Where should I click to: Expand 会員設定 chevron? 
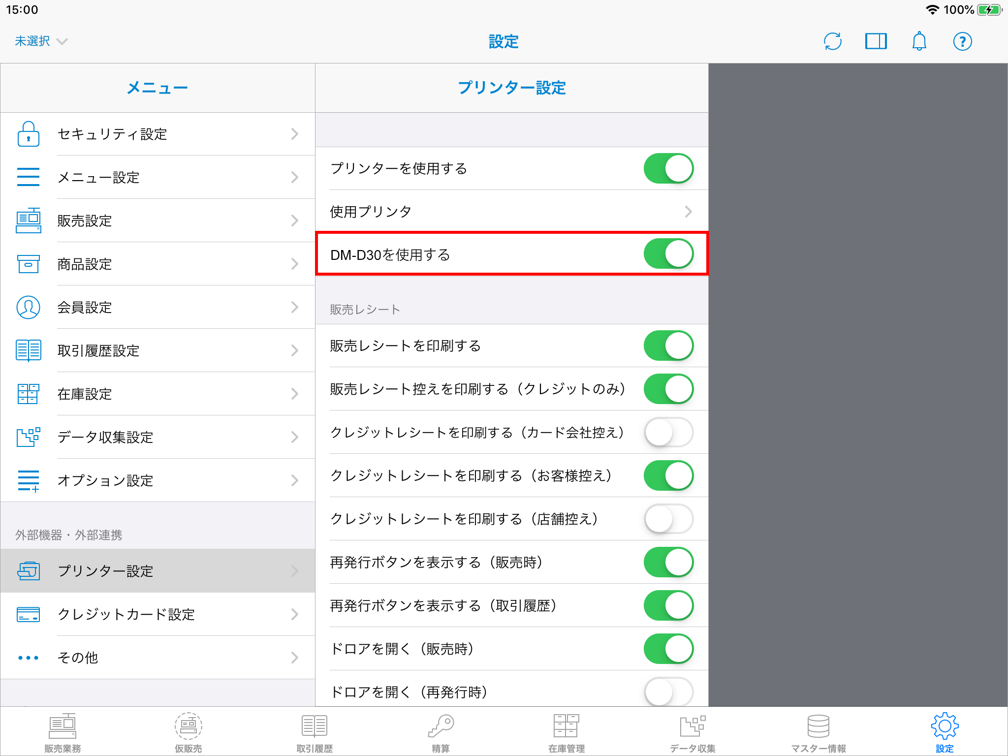[295, 307]
